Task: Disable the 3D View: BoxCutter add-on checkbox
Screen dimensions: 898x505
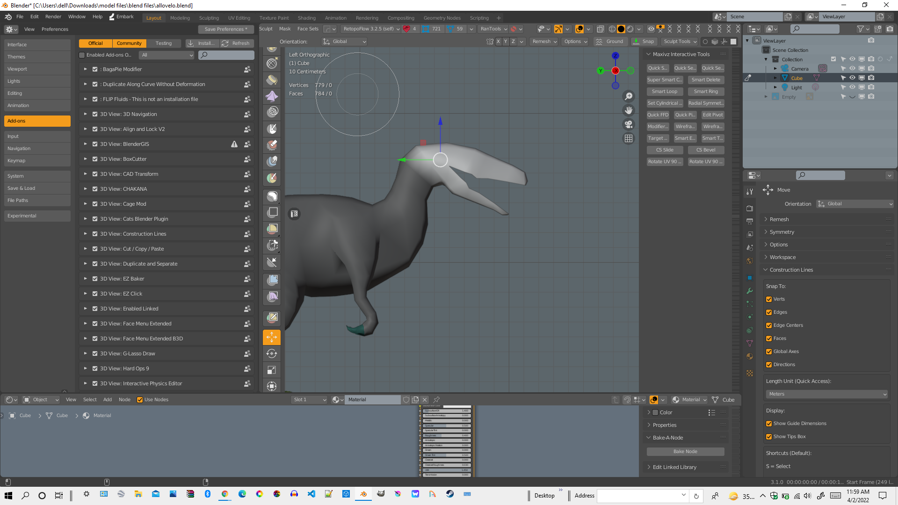Action: click(95, 159)
